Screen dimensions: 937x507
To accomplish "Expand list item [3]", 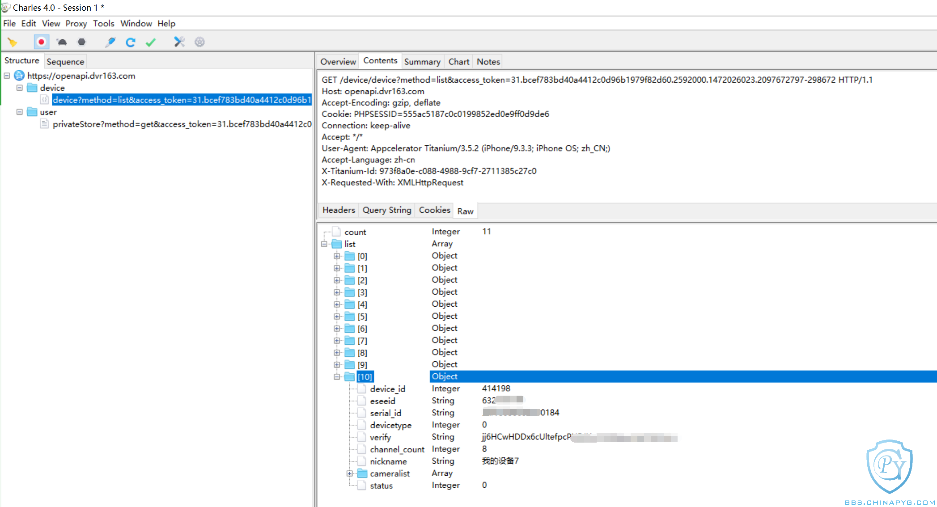I will tap(337, 292).
